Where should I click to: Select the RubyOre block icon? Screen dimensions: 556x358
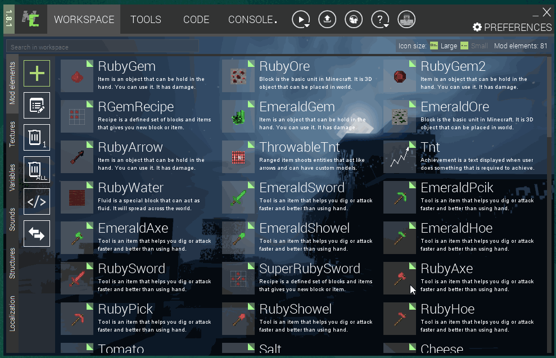(238, 76)
